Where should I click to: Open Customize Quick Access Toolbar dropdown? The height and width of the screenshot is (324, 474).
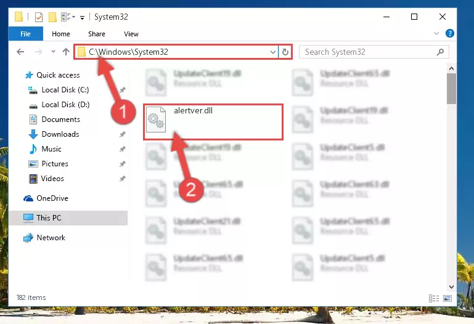tap(82, 17)
